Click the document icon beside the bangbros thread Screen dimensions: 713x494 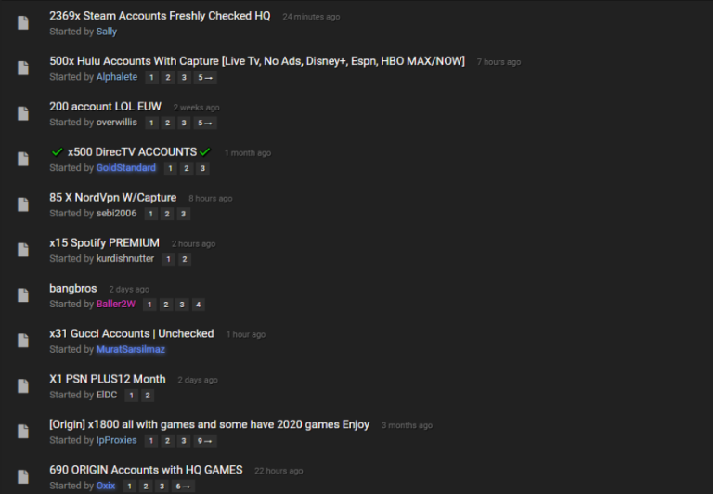tap(23, 295)
